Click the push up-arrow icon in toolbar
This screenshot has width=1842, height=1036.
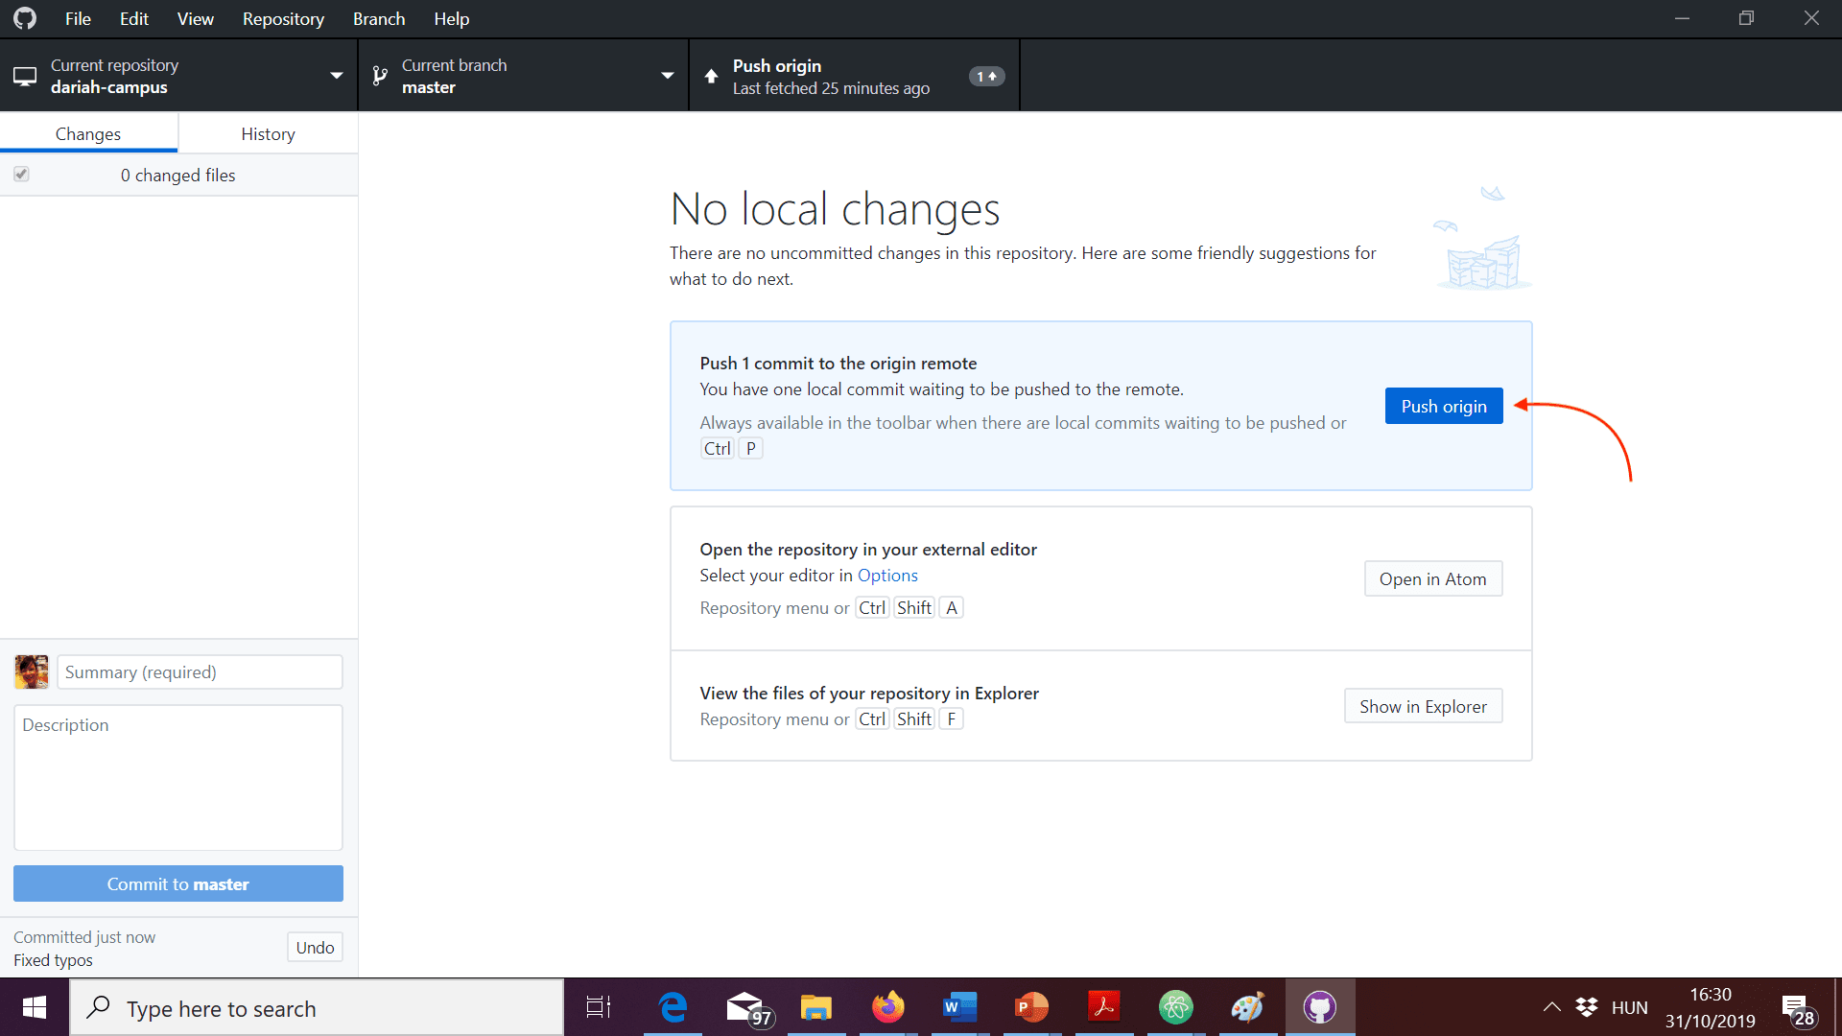(711, 76)
